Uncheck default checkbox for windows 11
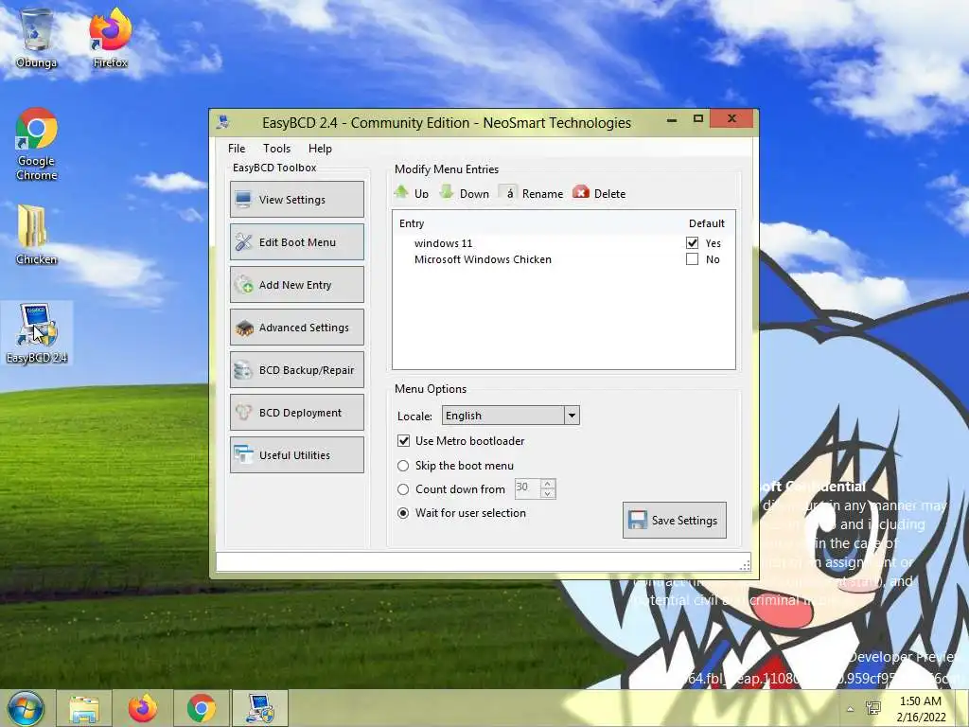 click(692, 243)
